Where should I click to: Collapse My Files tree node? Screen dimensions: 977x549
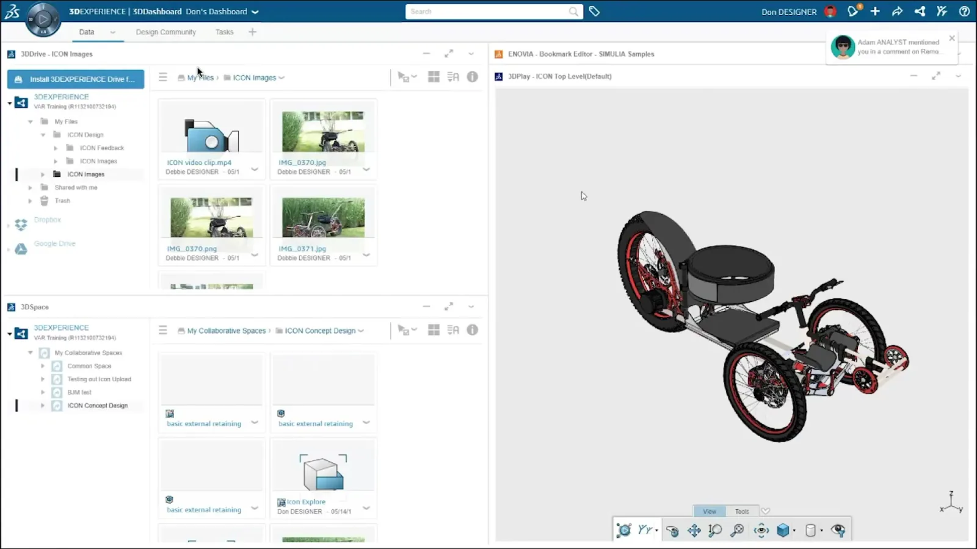point(31,121)
